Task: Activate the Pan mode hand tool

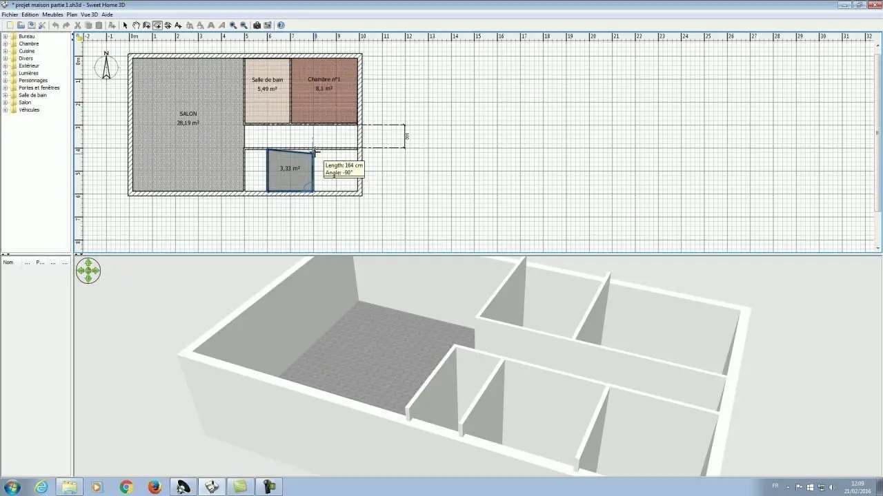Action: 136,25
